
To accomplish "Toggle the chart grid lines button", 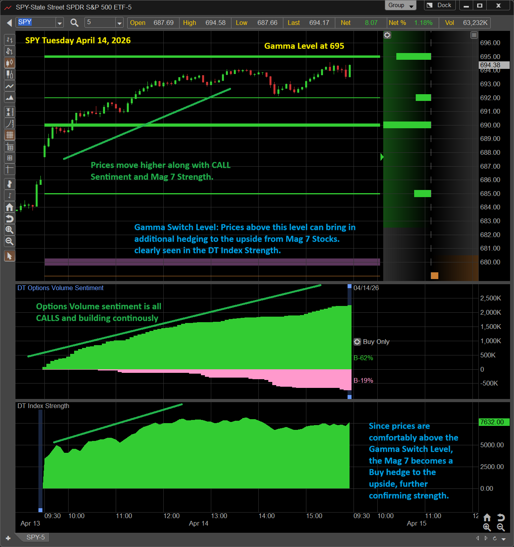I will 10,135.
